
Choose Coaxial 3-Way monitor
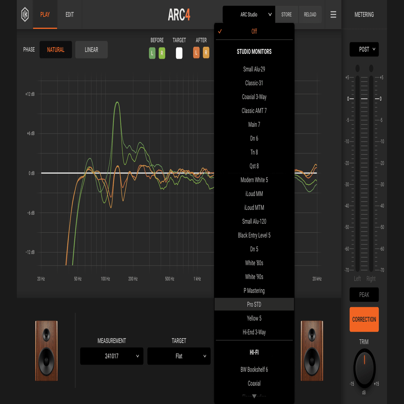(254, 97)
